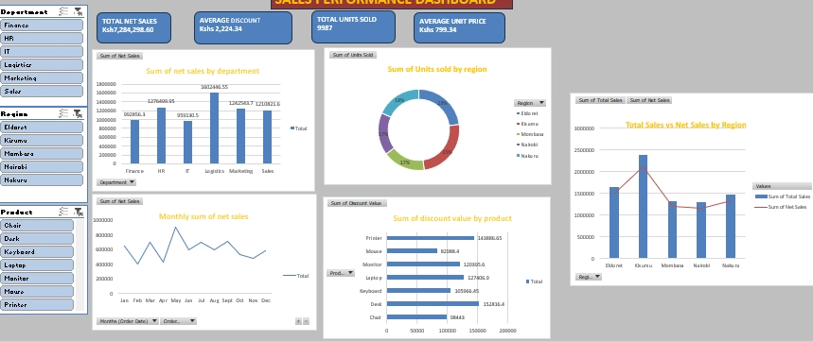Click the Sum of Discount Value field button
The height and width of the screenshot is (341, 813).
click(357, 203)
